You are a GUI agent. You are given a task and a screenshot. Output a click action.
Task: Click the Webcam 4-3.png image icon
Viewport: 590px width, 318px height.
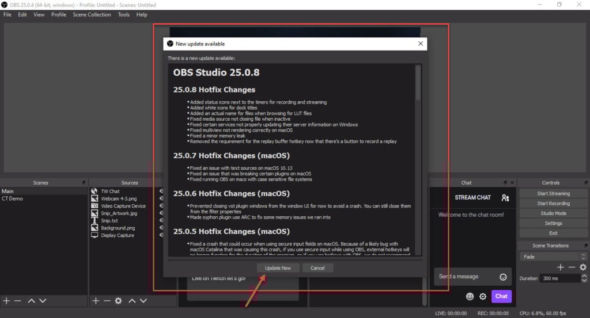pyautogui.click(x=94, y=198)
